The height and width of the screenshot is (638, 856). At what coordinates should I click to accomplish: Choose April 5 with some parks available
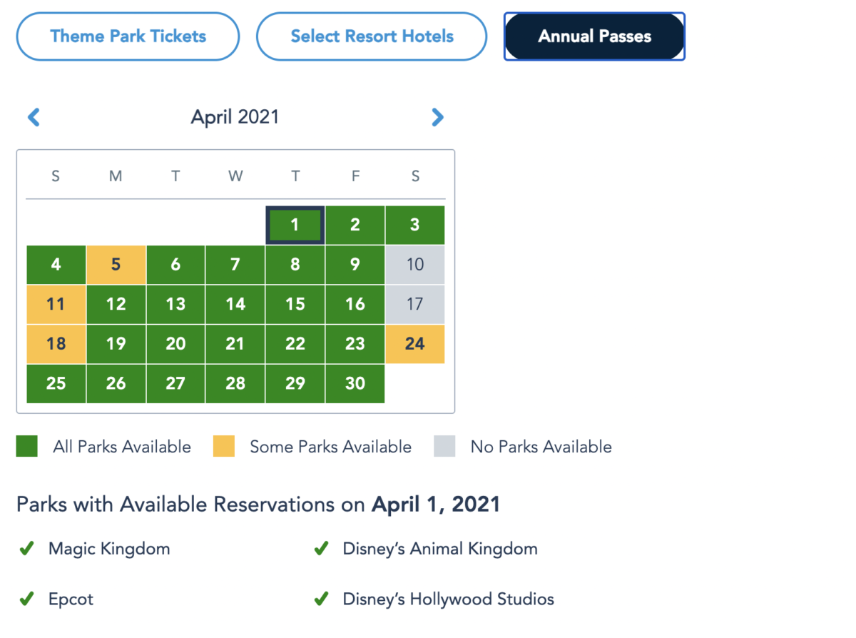(116, 265)
